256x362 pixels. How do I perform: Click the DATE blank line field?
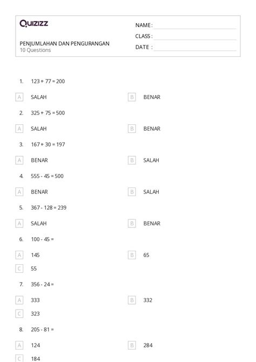[195, 48]
